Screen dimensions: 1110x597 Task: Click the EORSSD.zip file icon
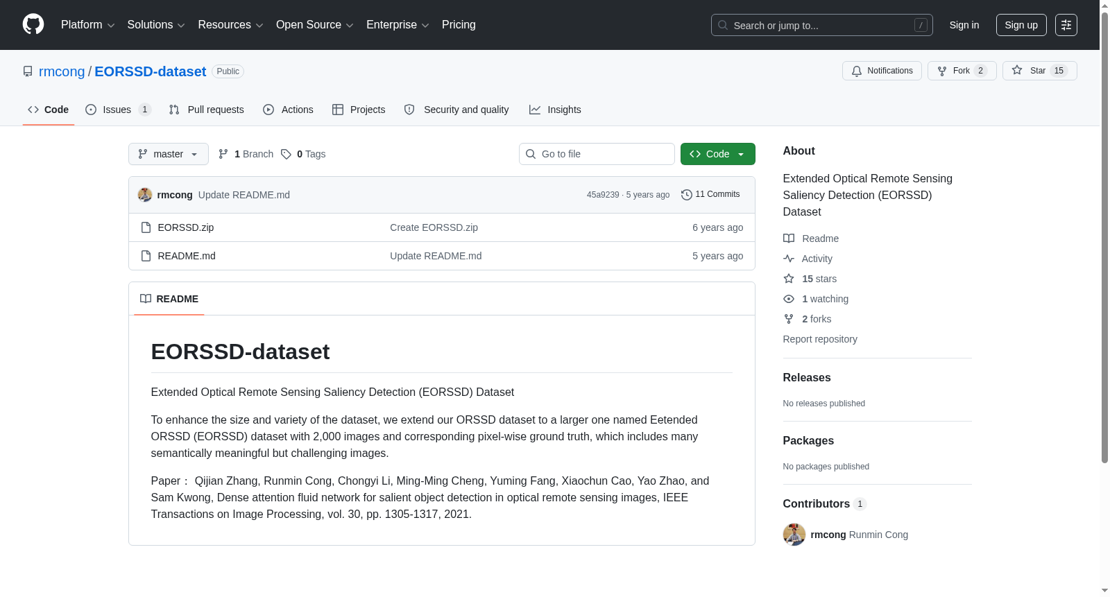(146, 227)
